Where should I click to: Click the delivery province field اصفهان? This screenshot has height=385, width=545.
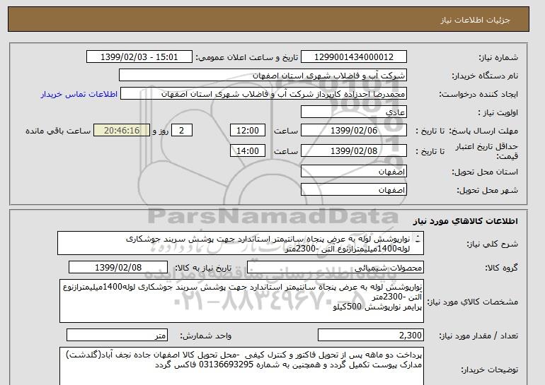(x=353, y=172)
